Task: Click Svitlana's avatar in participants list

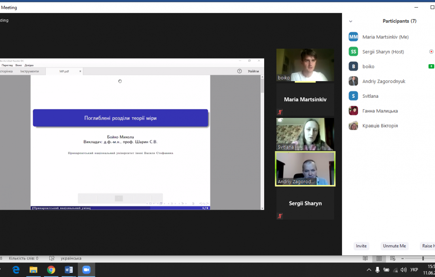Action: tap(353, 96)
